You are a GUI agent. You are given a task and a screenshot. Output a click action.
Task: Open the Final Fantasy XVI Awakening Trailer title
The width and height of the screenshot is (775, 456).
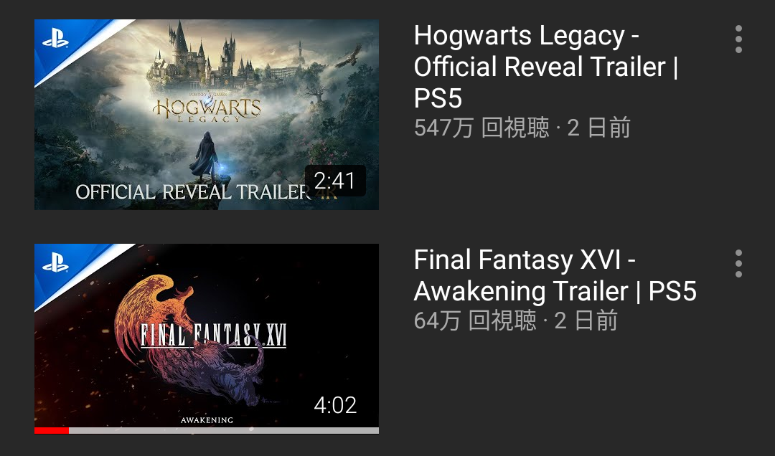(555, 275)
